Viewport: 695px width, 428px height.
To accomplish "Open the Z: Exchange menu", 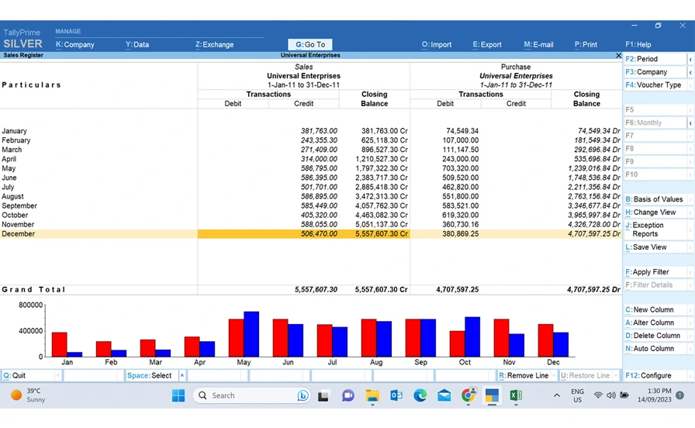I will (x=214, y=44).
